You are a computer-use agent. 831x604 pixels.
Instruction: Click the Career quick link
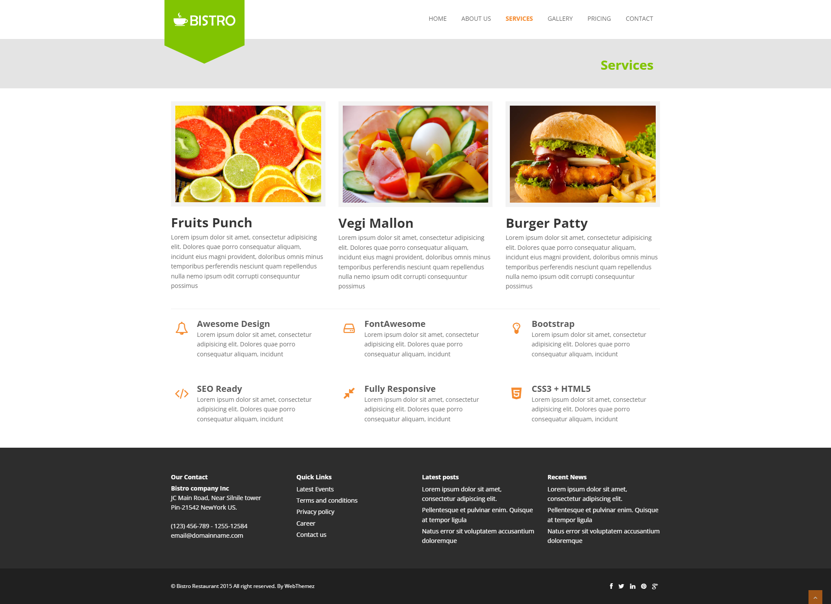pyautogui.click(x=305, y=523)
